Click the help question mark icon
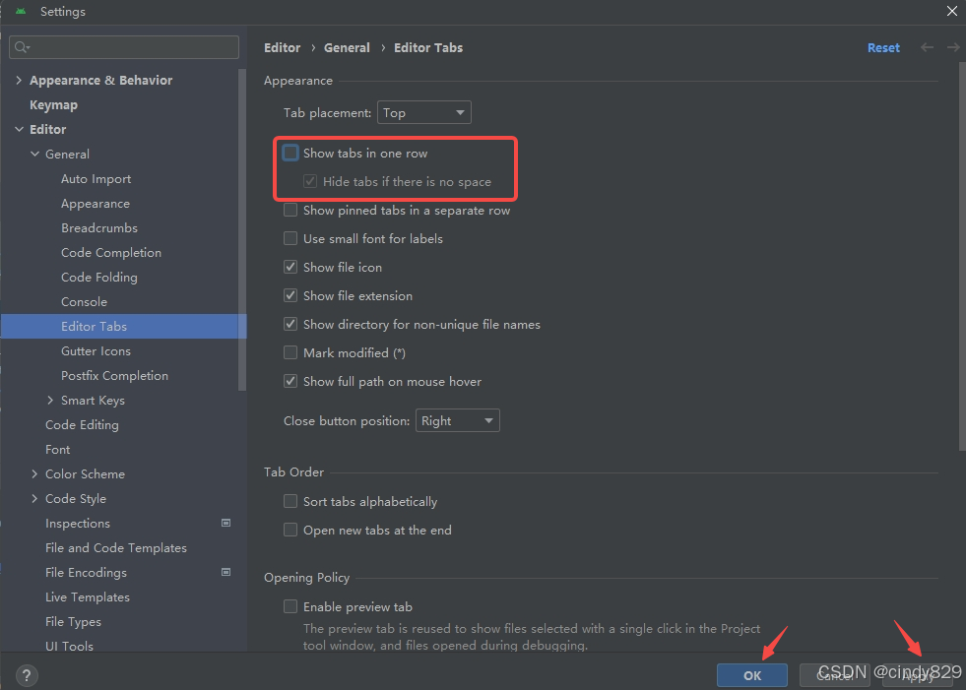Screen dimensions: 966x690 point(27,676)
